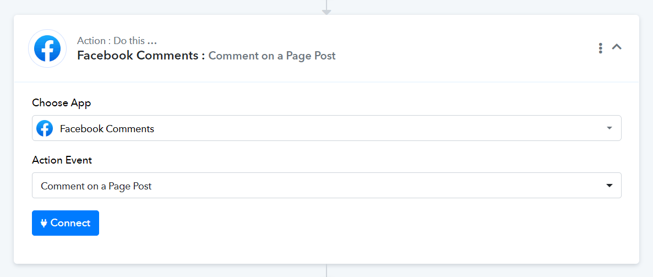653x277 pixels.
Task: Click the plug icon on Connect button
Action: click(44, 223)
